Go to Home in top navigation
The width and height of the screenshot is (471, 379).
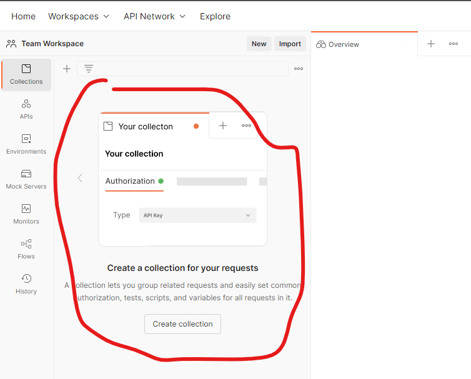tap(24, 16)
